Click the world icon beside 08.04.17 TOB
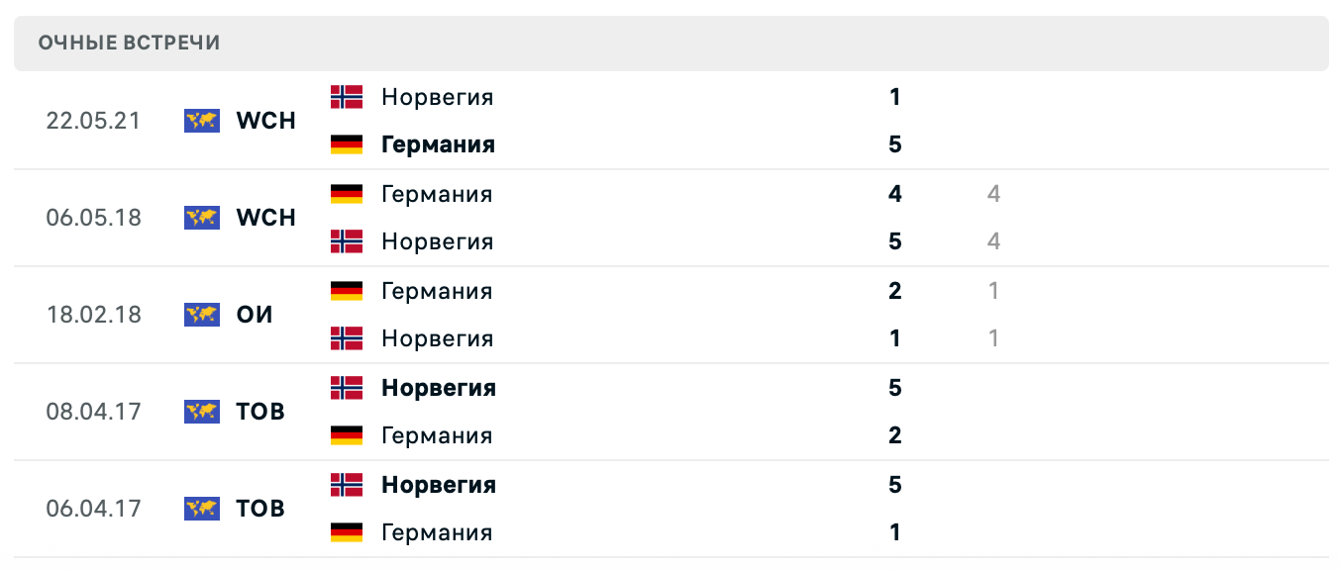Screen dimensions: 1341x570 click(x=201, y=412)
